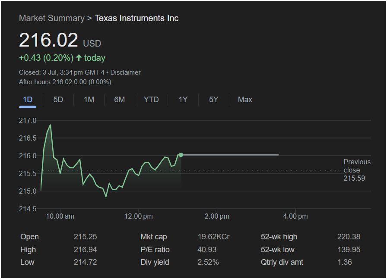Switch to the YTD tab
This screenshot has width=387, height=279.
[x=151, y=100]
